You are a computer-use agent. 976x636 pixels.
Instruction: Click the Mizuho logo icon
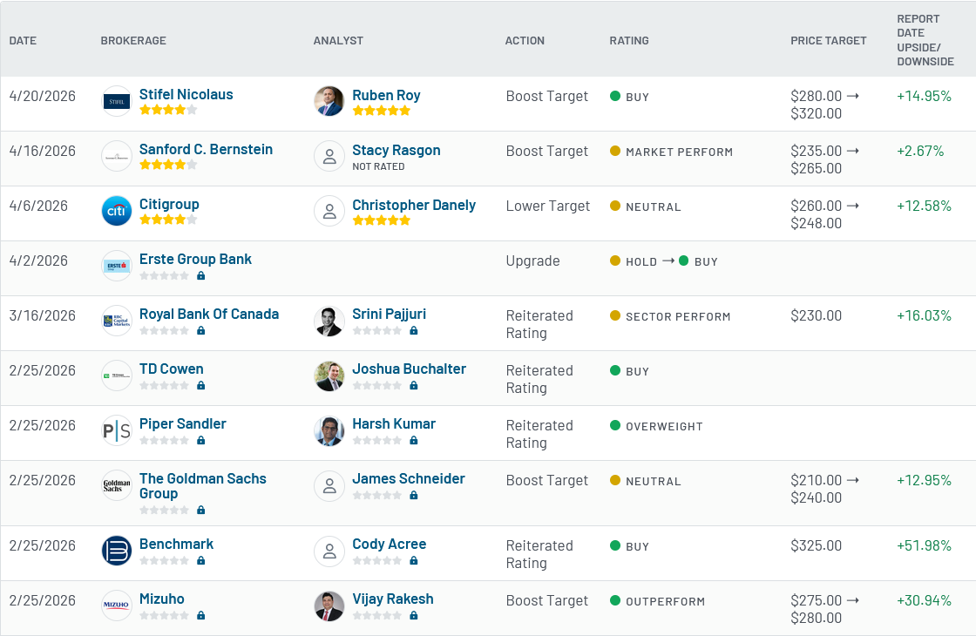(117, 606)
